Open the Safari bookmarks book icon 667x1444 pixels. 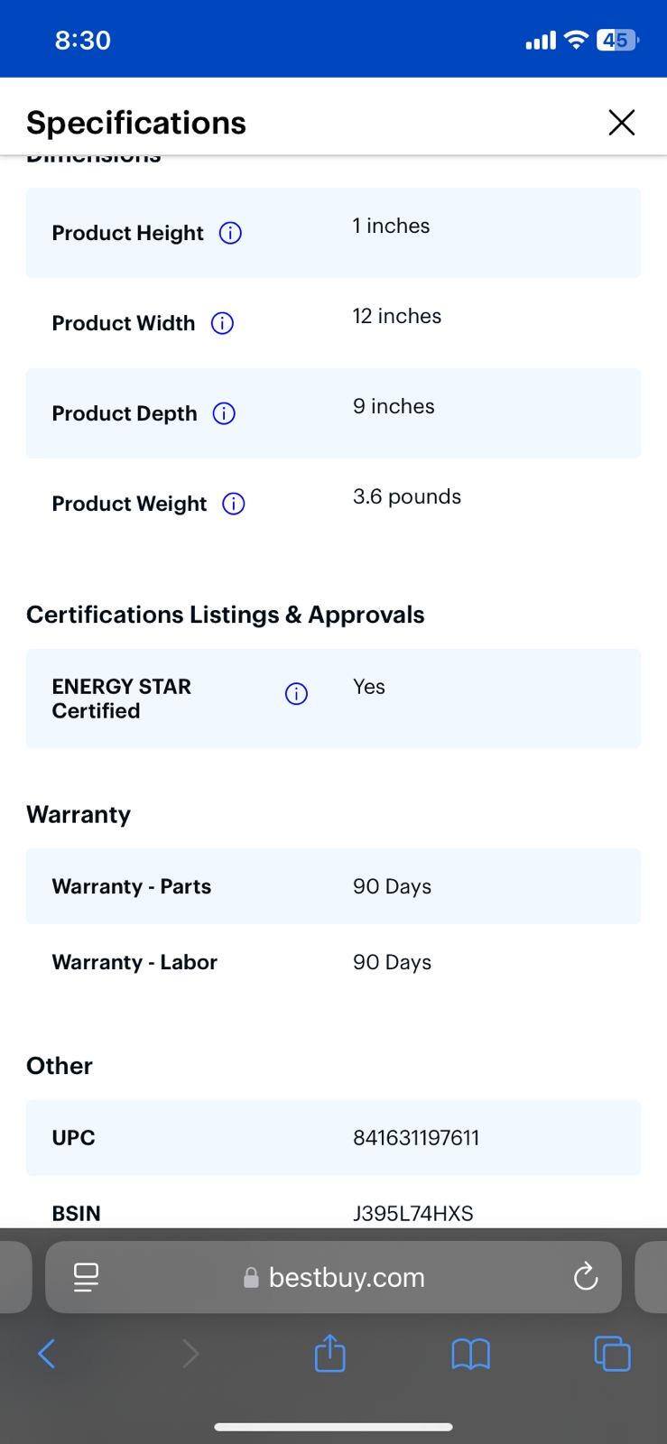(x=470, y=1353)
